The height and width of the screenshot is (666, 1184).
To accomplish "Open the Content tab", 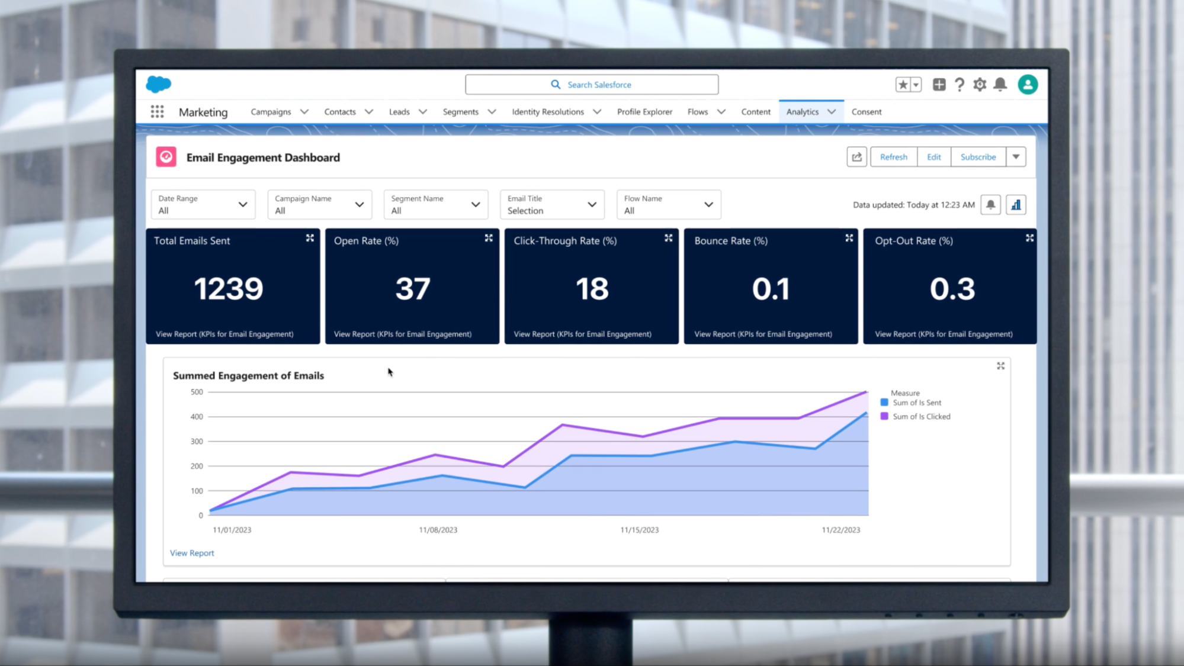I will (x=756, y=111).
